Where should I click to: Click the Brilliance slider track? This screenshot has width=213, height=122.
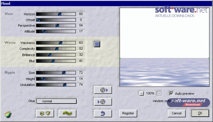[x=56, y=55]
